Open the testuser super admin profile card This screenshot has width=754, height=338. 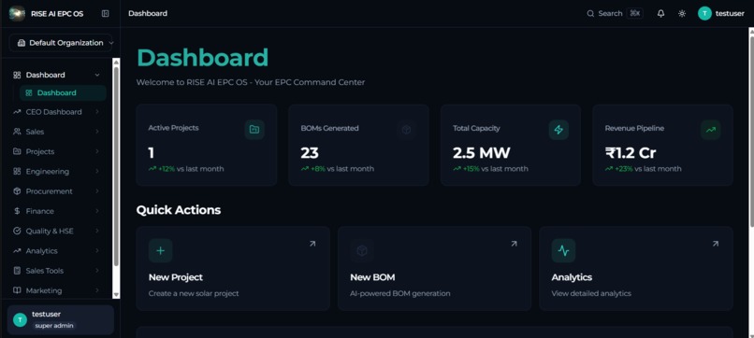pos(61,319)
